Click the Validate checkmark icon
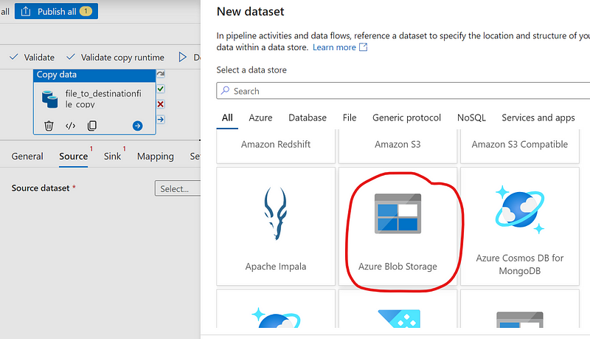The height and width of the screenshot is (339, 590). coord(13,57)
